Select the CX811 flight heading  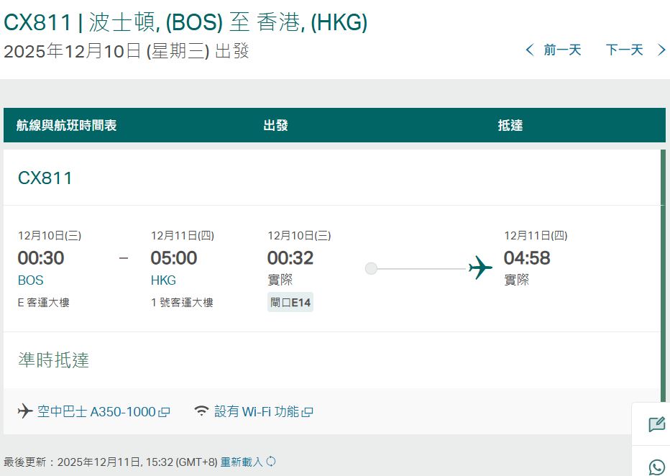[x=45, y=178]
